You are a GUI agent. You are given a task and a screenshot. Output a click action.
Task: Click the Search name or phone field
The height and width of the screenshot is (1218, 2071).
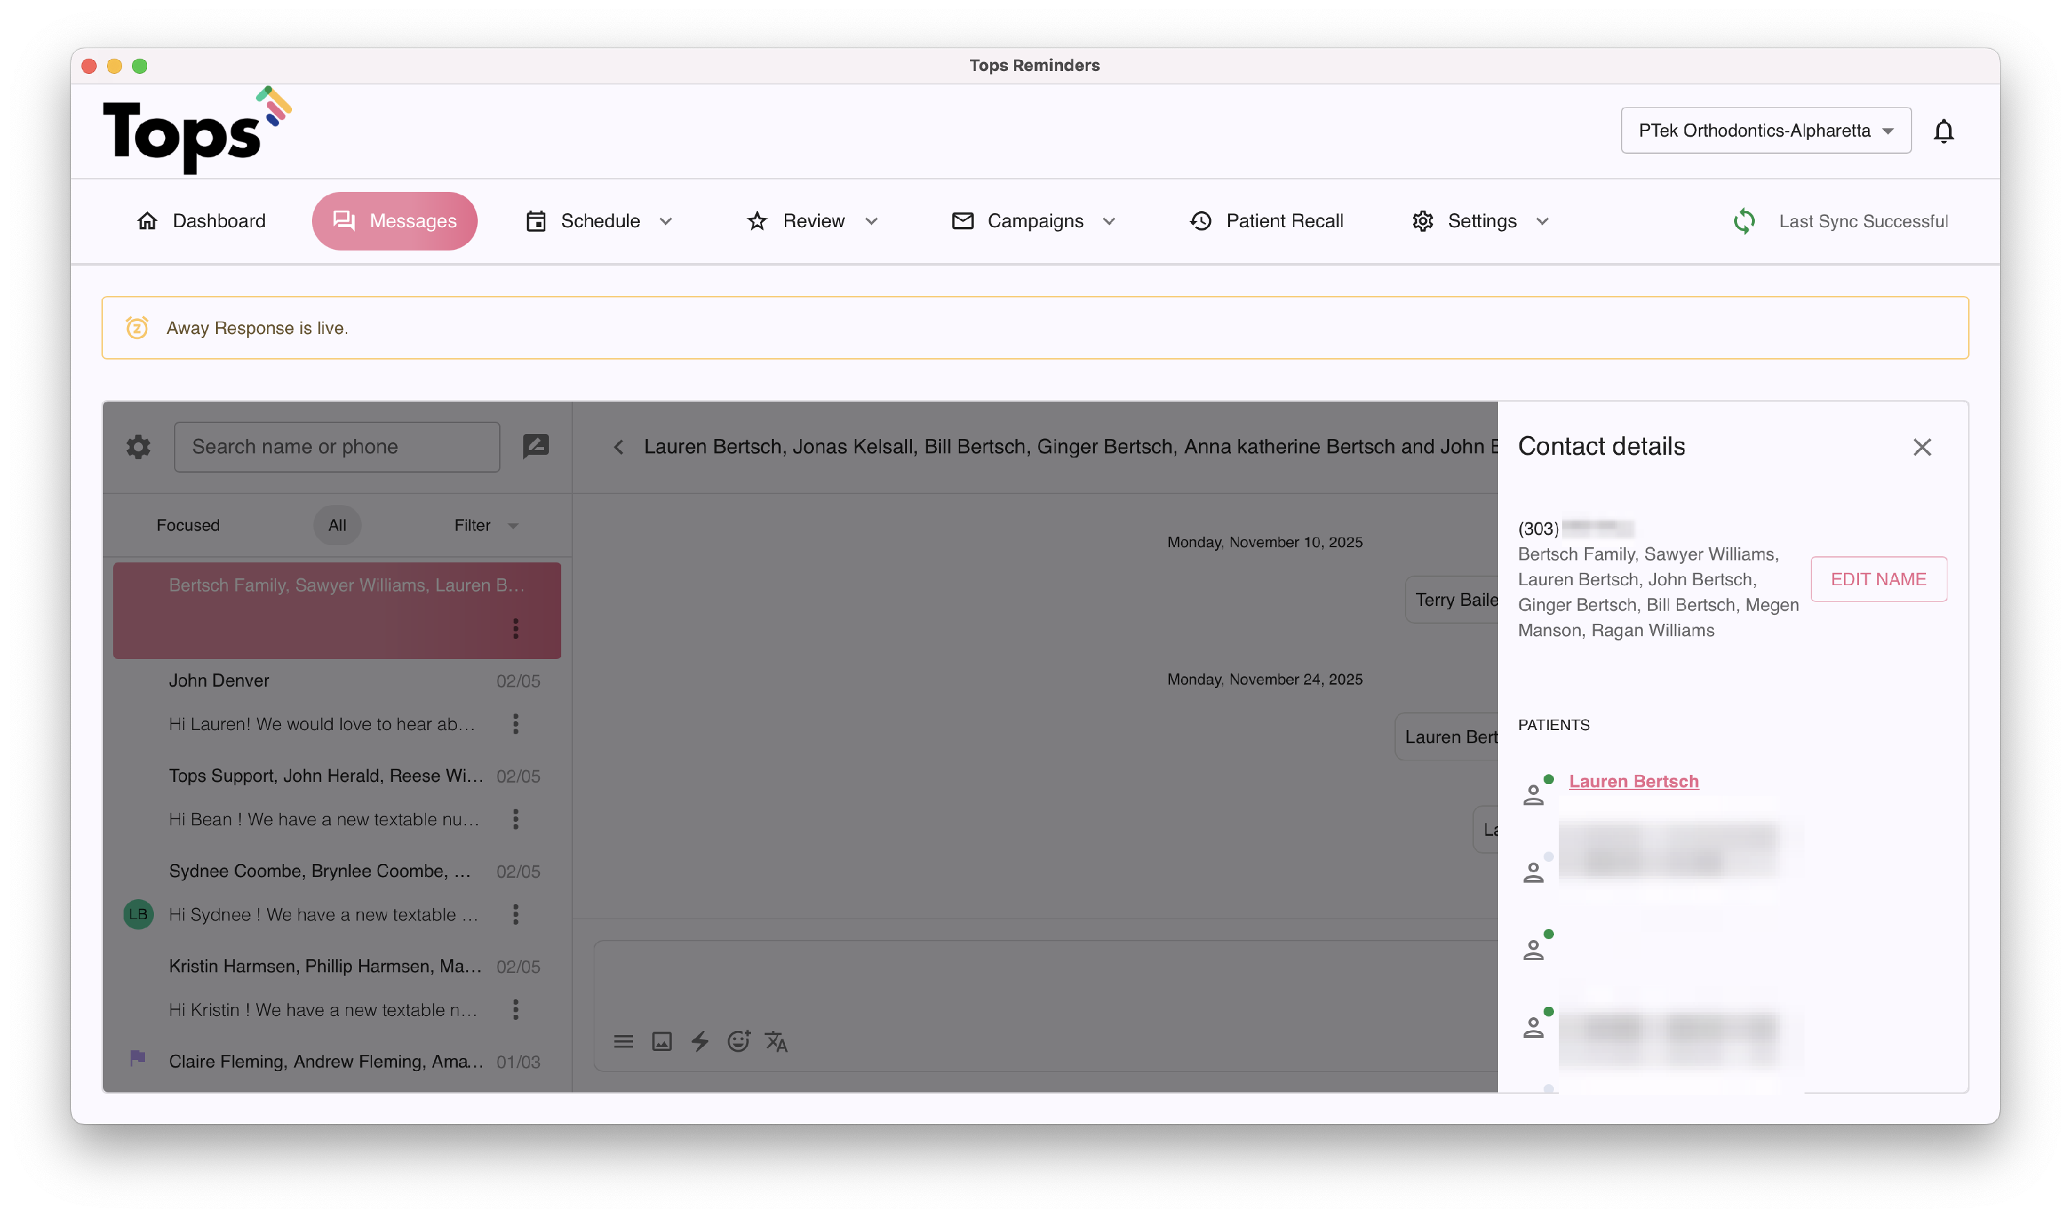336,446
